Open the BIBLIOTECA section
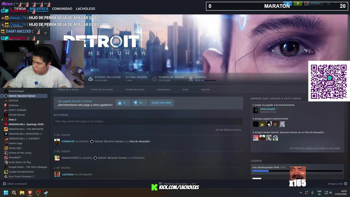The width and height of the screenshot is (350, 197). [39, 9]
